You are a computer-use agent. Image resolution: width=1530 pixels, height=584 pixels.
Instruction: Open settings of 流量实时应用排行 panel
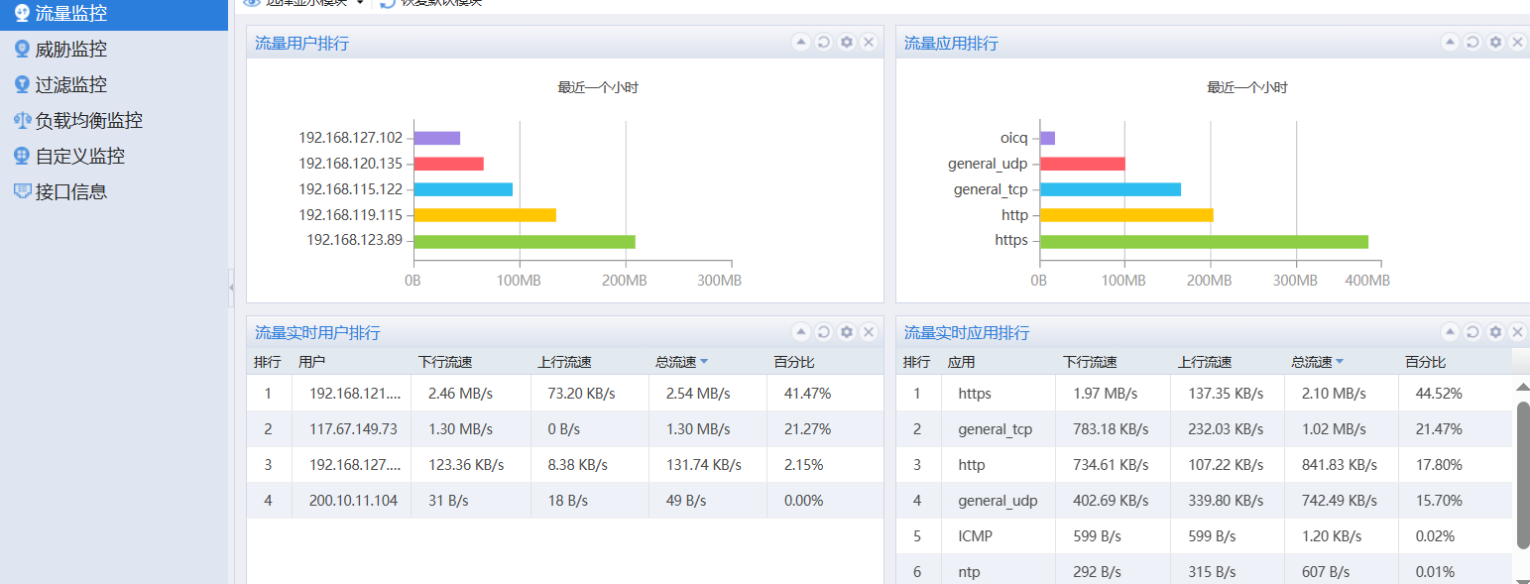click(1495, 331)
